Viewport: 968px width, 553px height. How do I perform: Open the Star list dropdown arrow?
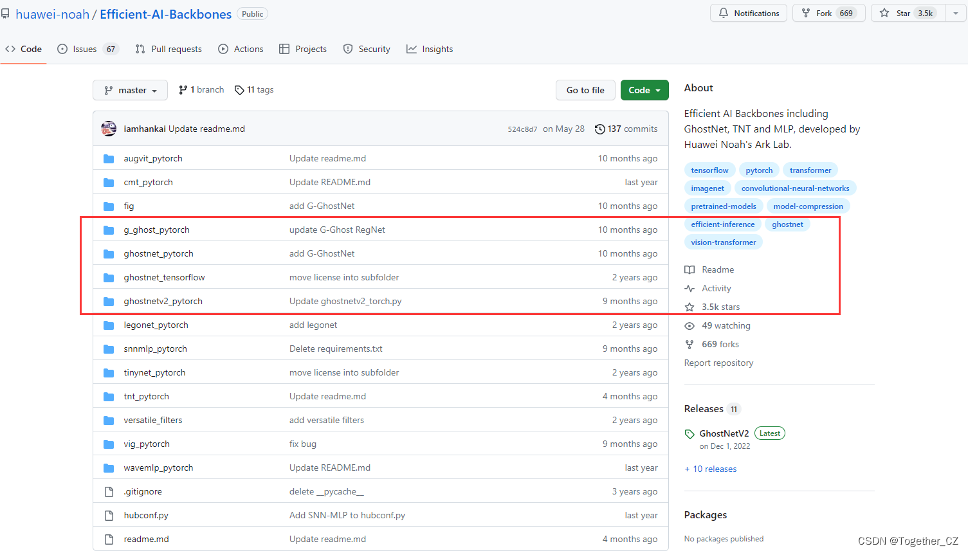coord(956,14)
